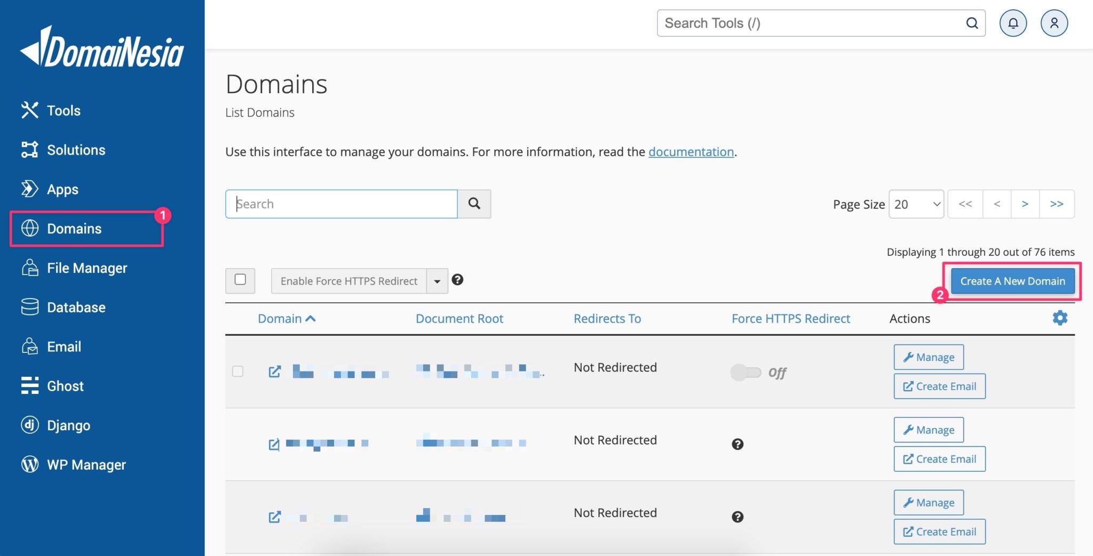Image resolution: width=1093 pixels, height=556 pixels.
Task: Click the domain search magnifier button
Action: coord(474,204)
